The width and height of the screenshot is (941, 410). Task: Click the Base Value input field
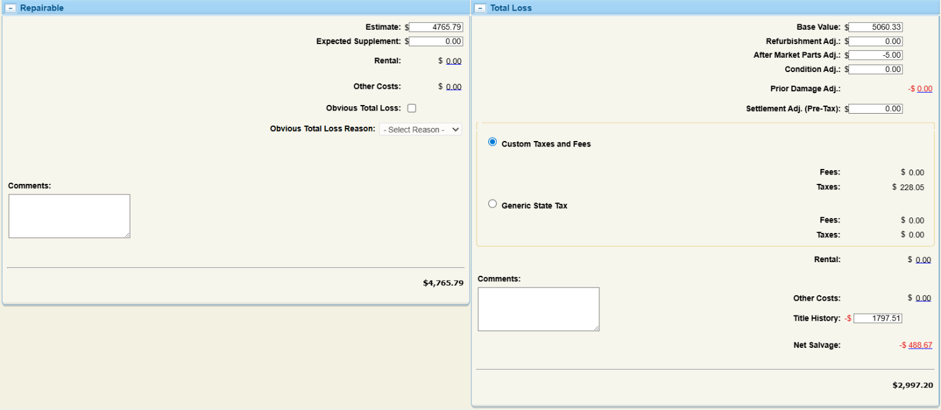875,27
